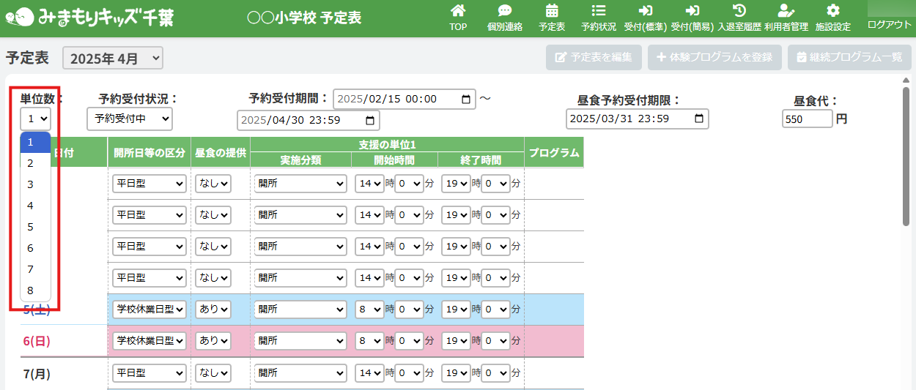Open 利用者管理 user icon
This screenshot has width=916, height=390.
(786, 11)
